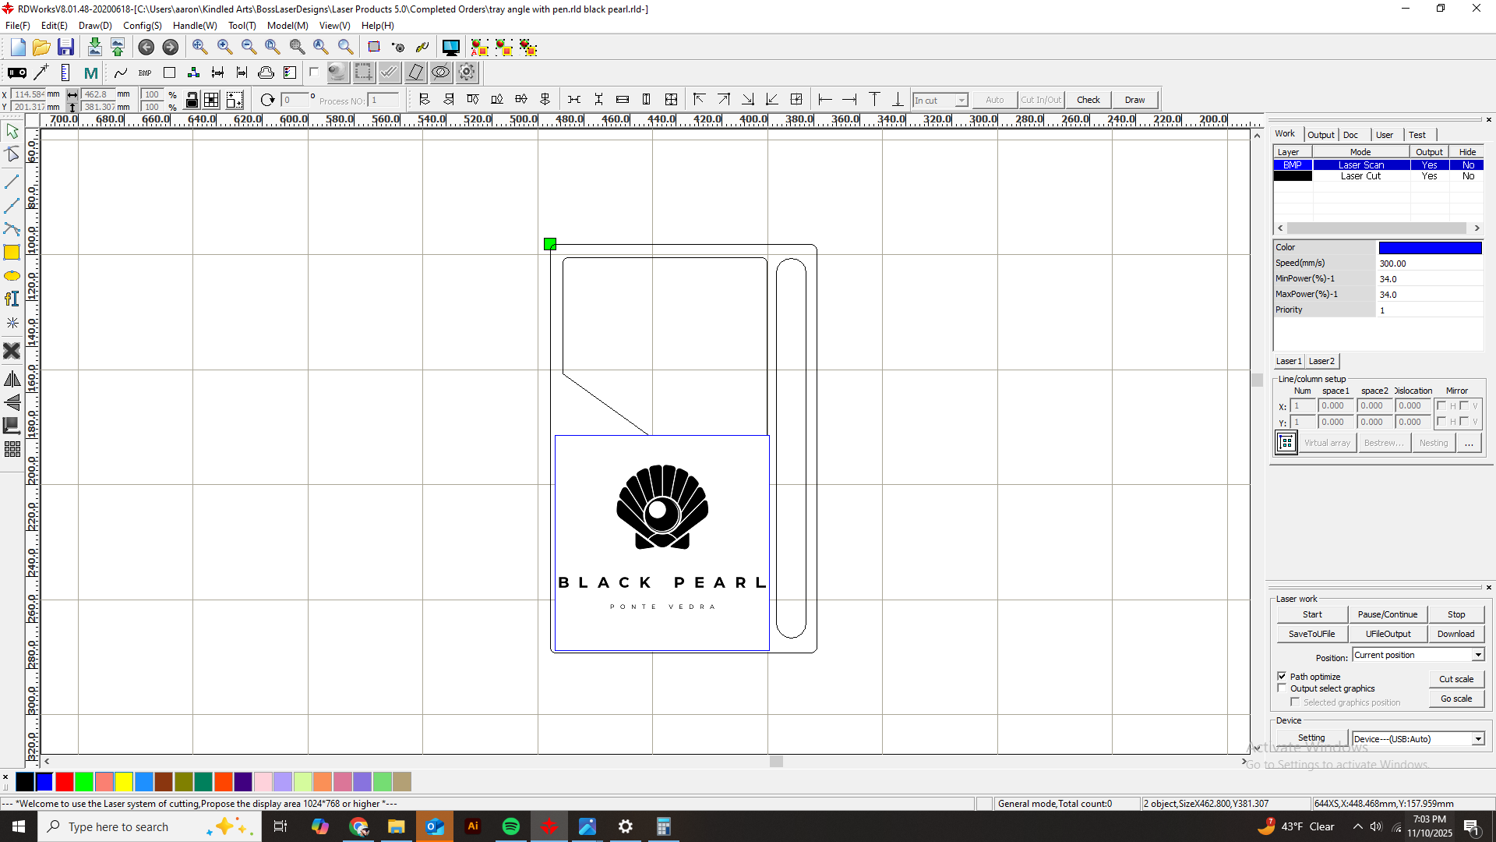Tick the X row H mirror checkbox
The height and width of the screenshot is (842, 1496).
point(1441,405)
